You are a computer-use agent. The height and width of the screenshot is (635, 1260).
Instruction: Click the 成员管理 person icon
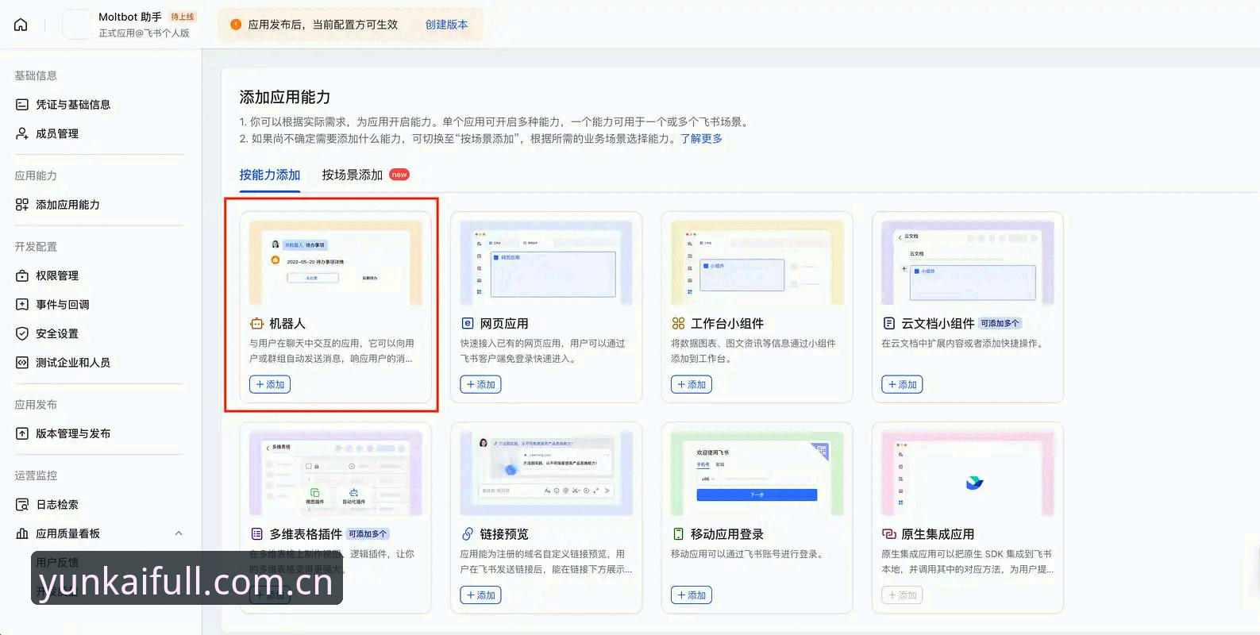pyautogui.click(x=22, y=133)
